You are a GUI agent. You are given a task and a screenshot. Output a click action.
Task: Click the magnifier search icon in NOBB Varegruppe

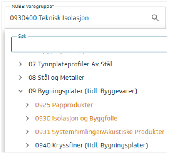pyautogui.click(x=155, y=18)
